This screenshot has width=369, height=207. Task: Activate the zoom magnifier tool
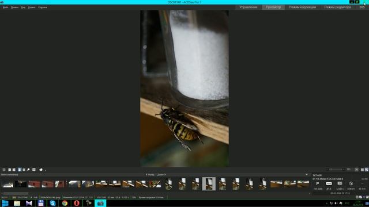pos(28,170)
